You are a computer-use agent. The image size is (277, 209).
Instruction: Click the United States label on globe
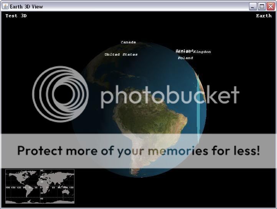click(121, 54)
